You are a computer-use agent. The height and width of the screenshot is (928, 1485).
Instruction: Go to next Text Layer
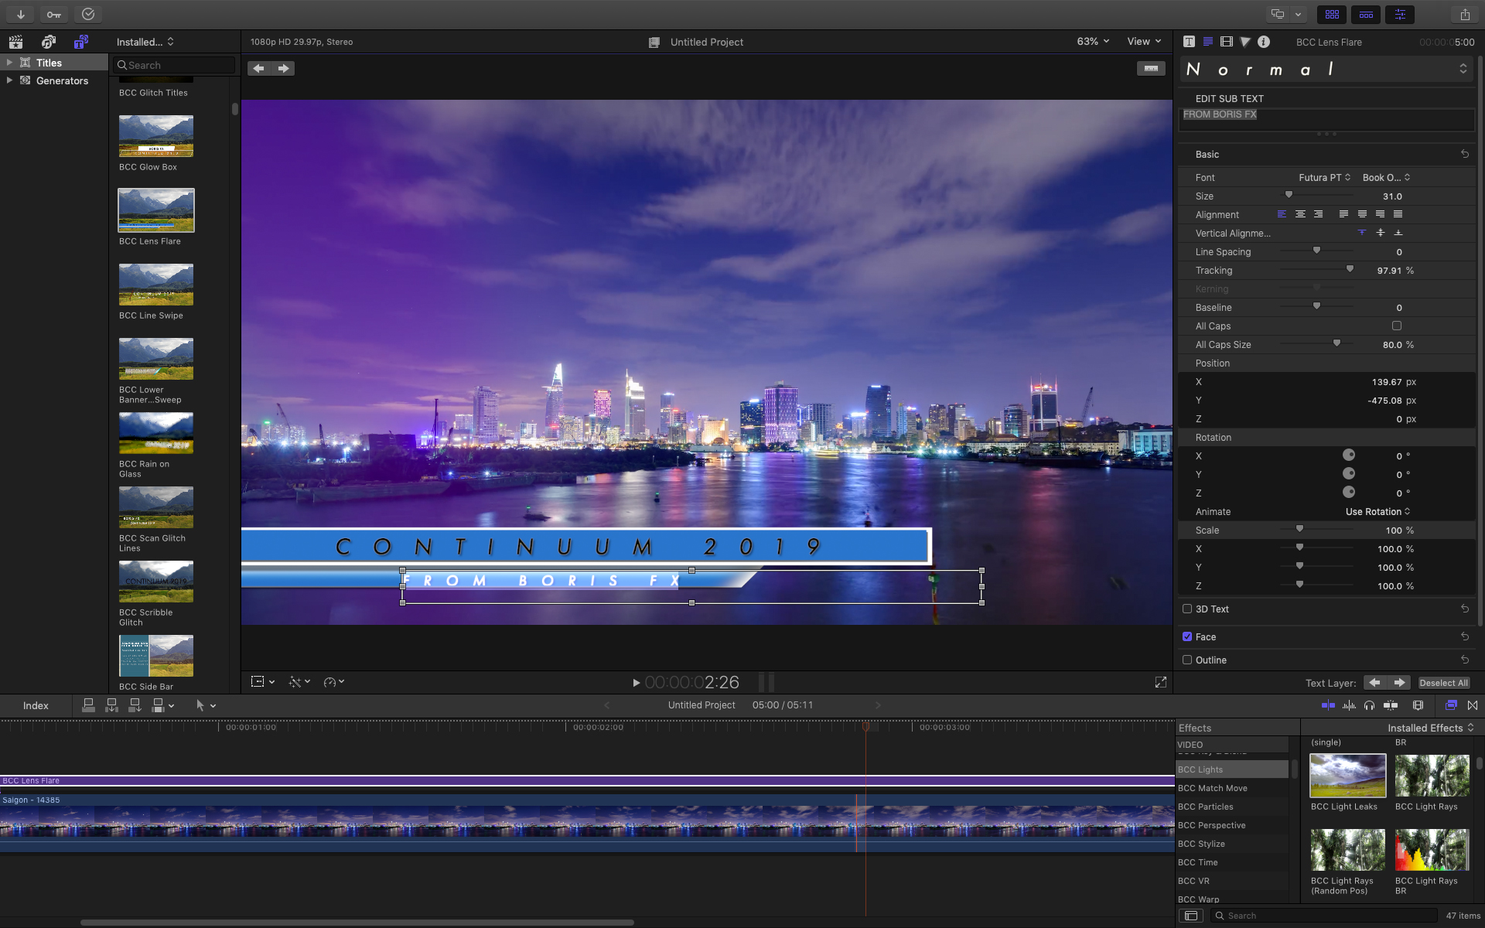pyautogui.click(x=1398, y=683)
